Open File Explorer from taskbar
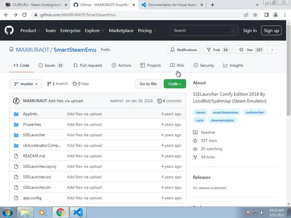 pyautogui.click(x=25, y=212)
